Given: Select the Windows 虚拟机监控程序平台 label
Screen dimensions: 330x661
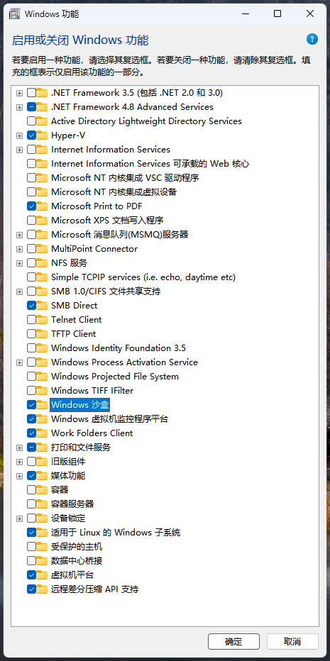Looking at the screenshot, I should 110,419.
